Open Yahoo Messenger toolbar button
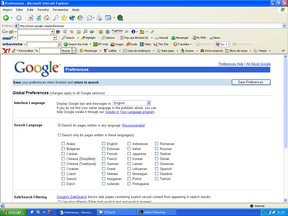This screenshot has height=216, width=288. pos(88,51)
